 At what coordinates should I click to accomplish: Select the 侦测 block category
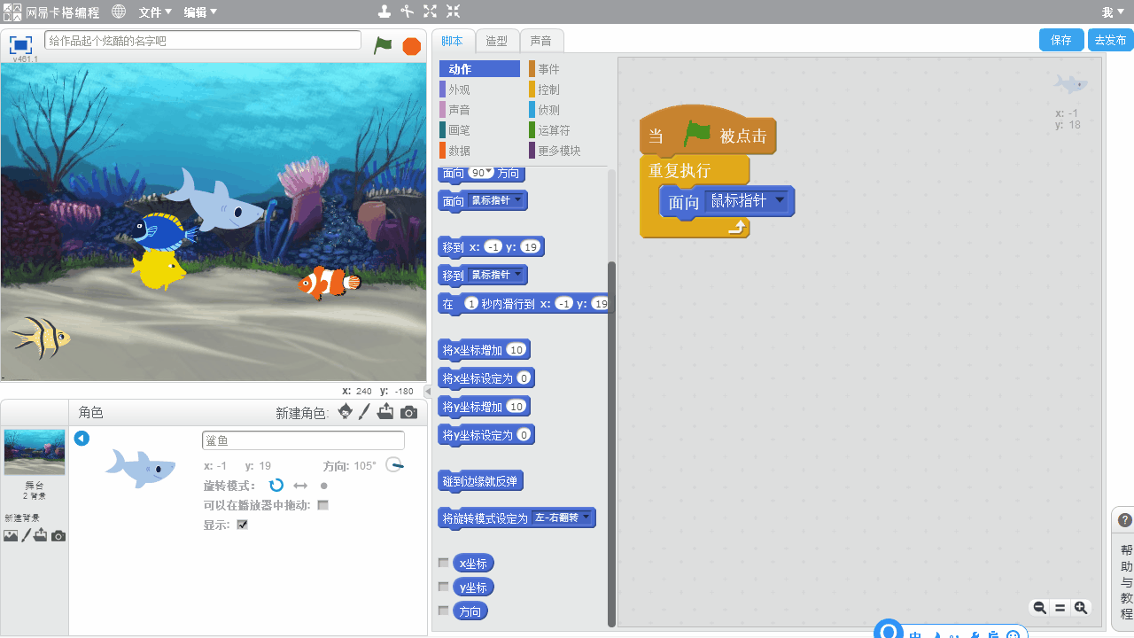pyautogui.click(x=569, y=110)
